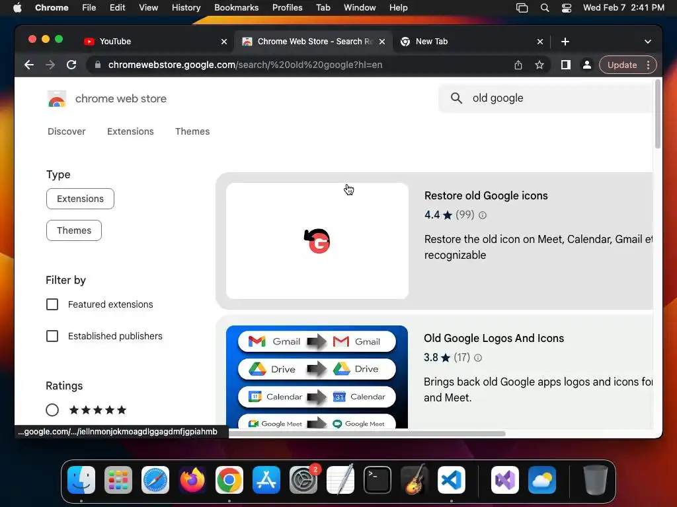The image size is (677, 507).
Task: Close the Chrome Web Store tab
Action: pyautogui.click(x=382, y=42)
